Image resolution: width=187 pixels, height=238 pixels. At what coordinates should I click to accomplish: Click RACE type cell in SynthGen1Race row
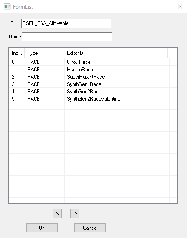44,84
